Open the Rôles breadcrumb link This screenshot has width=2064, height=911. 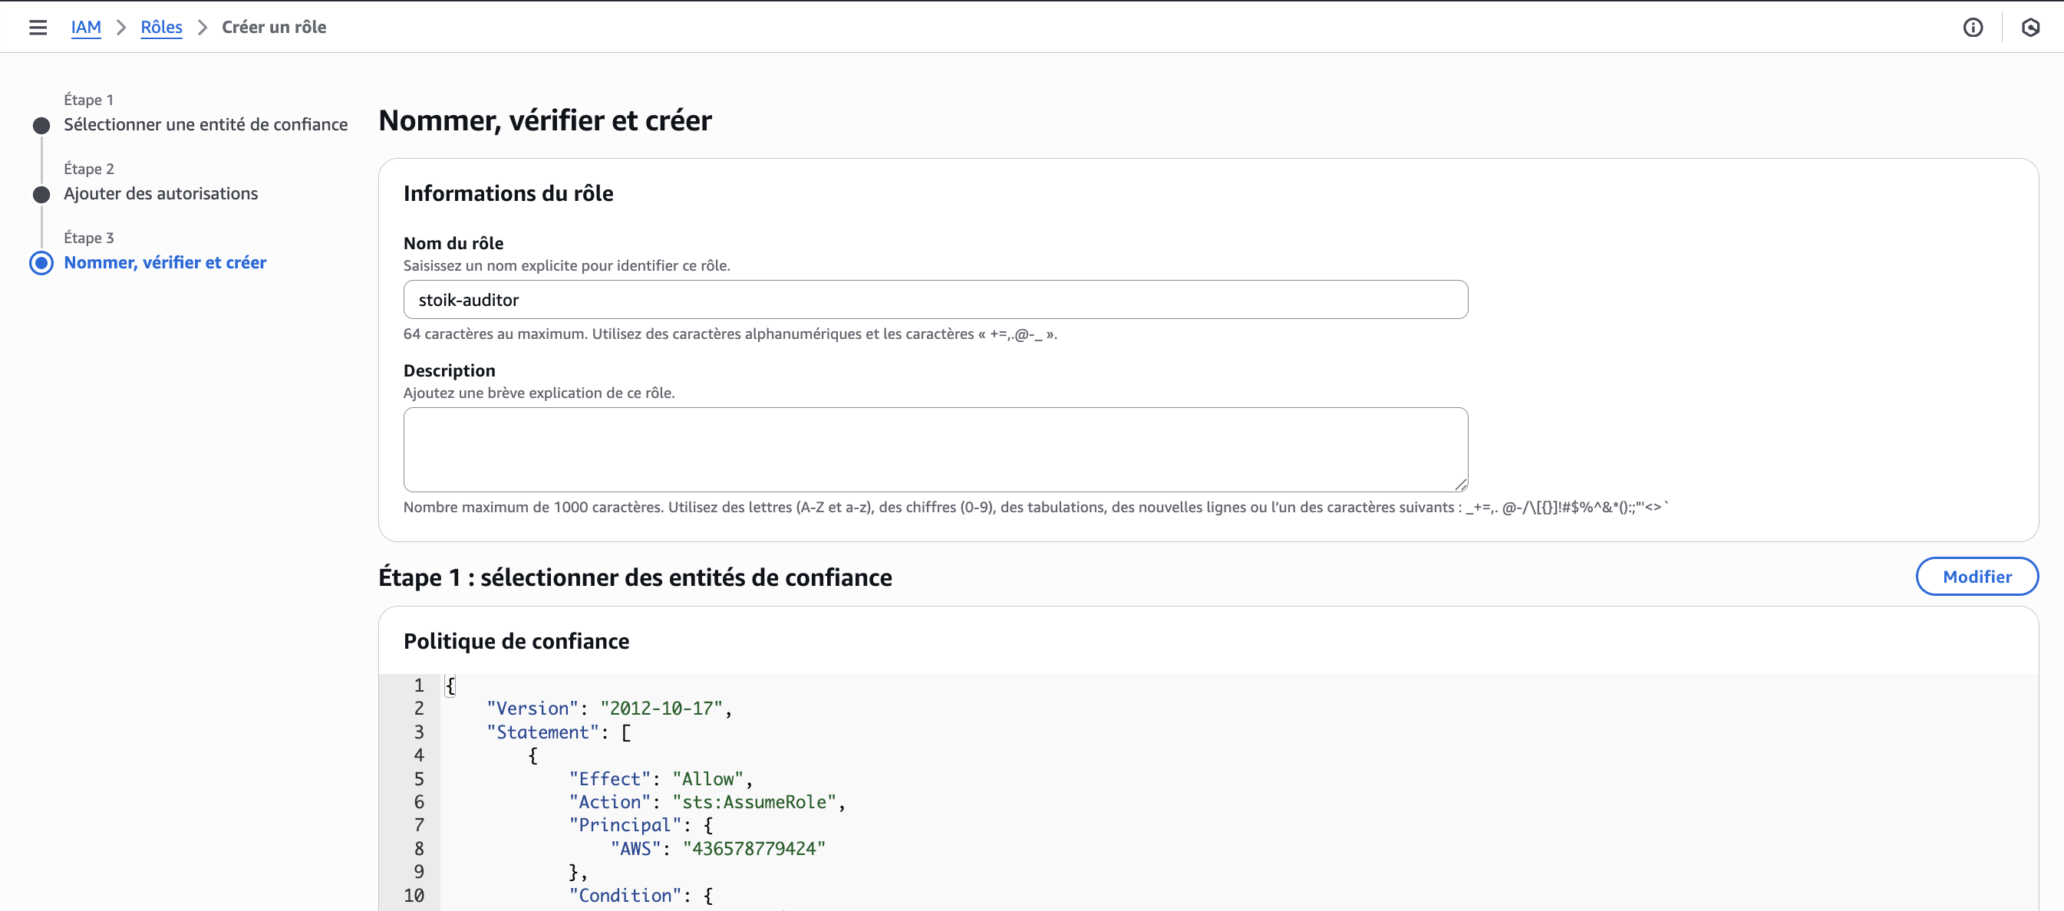[x=161, y=27]
